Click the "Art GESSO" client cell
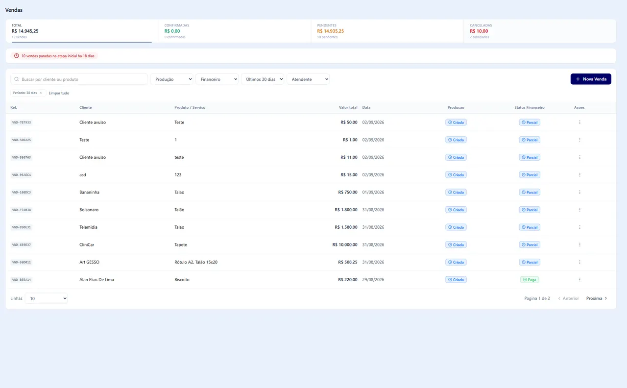Viewport: 627px width, 388px height. 89,262
